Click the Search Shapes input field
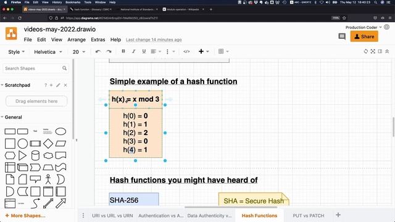The height and width of the screenshot is (222, 395). (35, 68)
